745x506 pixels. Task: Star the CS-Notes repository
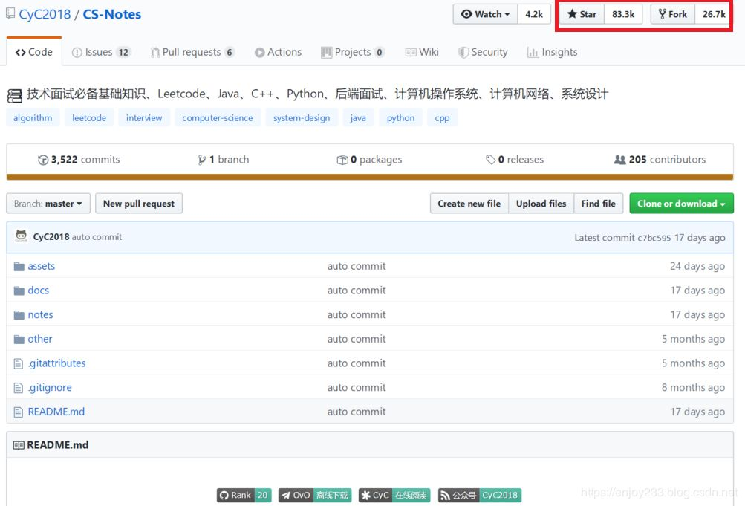click(x=582, y=14)
